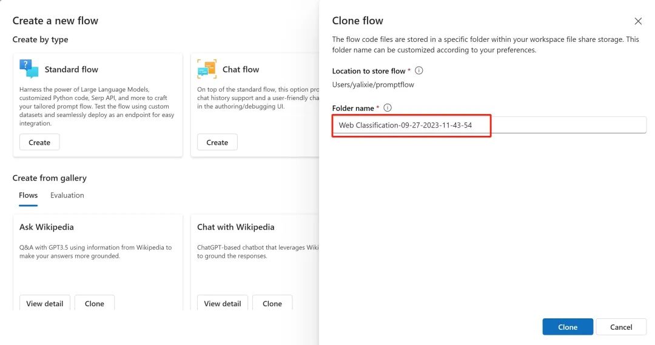Switch to the Flows tab
Viewport: 655px width, 345px height.
click(x=29, y=195)
